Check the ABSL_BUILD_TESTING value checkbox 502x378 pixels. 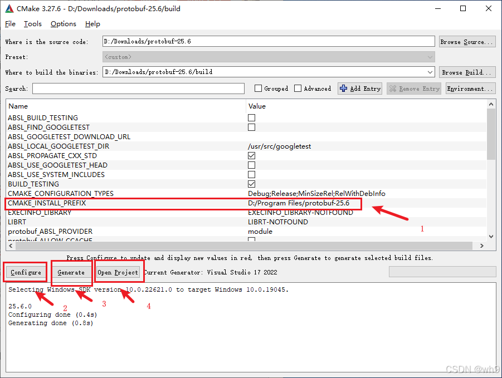point(251,117)
